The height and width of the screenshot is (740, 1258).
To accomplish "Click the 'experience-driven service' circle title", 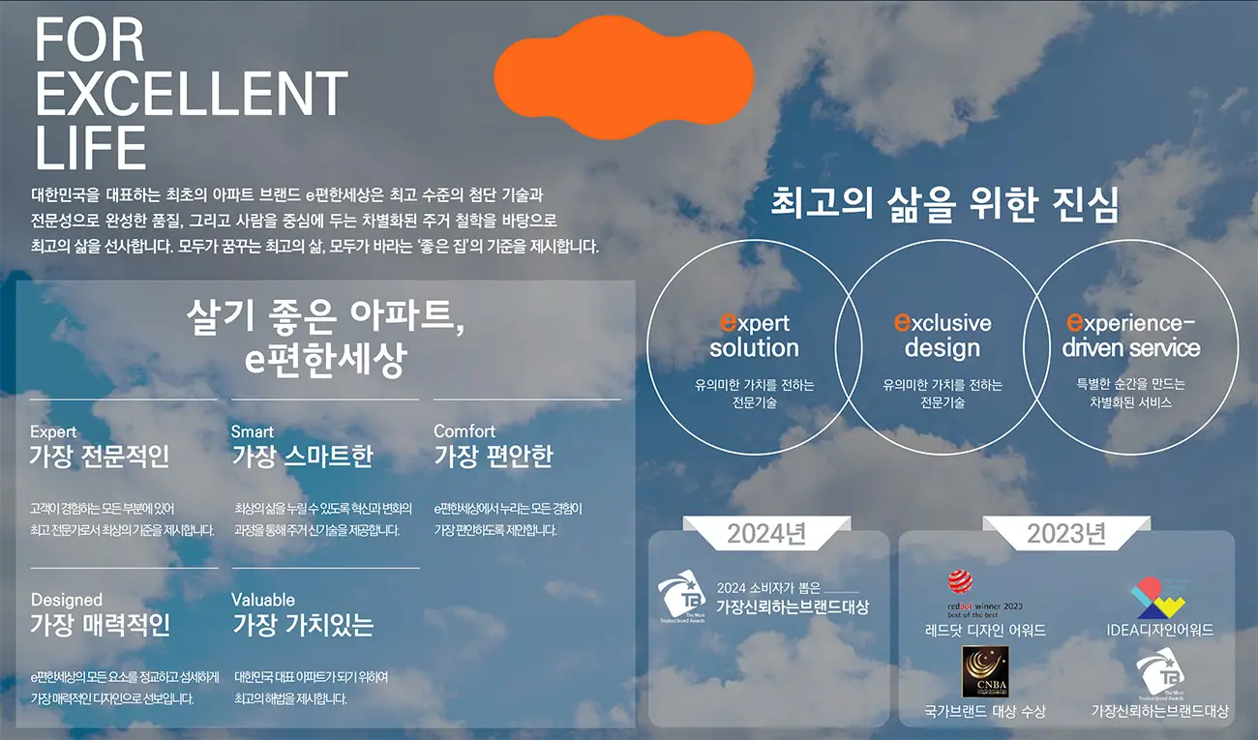I will 1130,336.
